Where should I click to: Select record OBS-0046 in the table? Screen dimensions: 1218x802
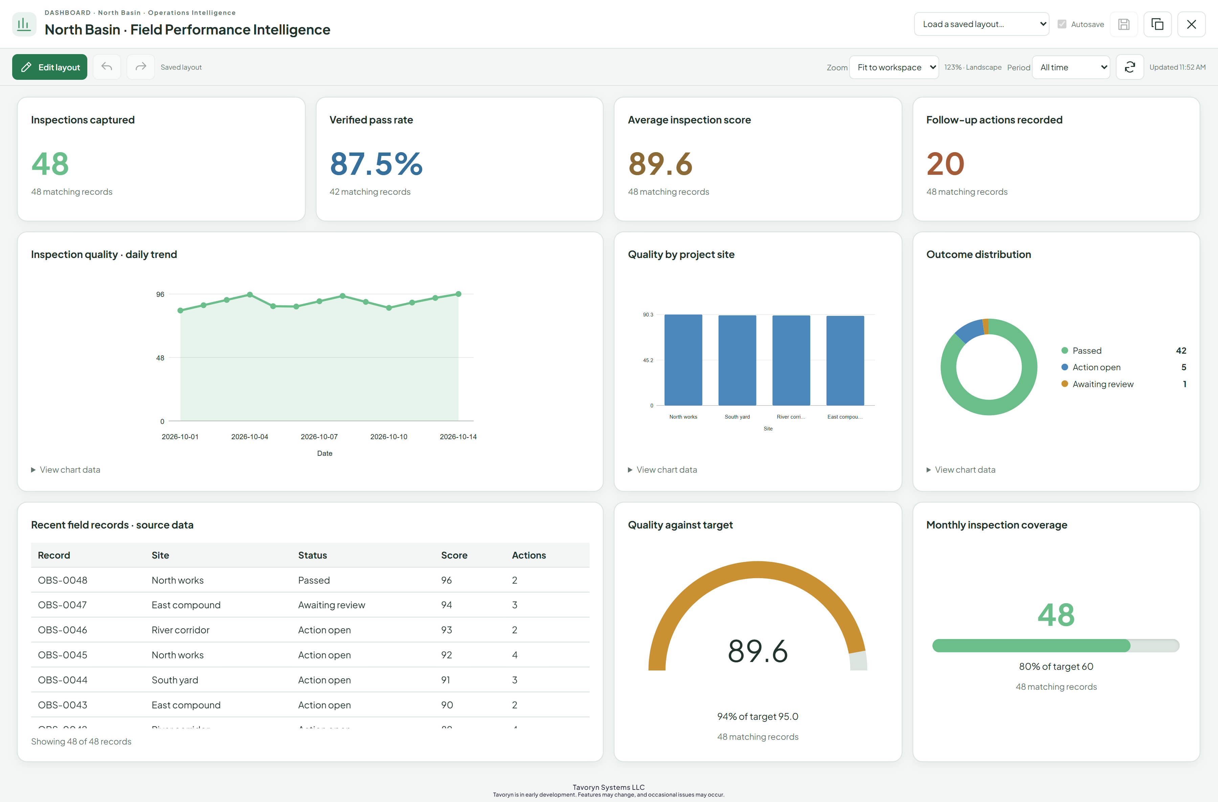point(310,630)
